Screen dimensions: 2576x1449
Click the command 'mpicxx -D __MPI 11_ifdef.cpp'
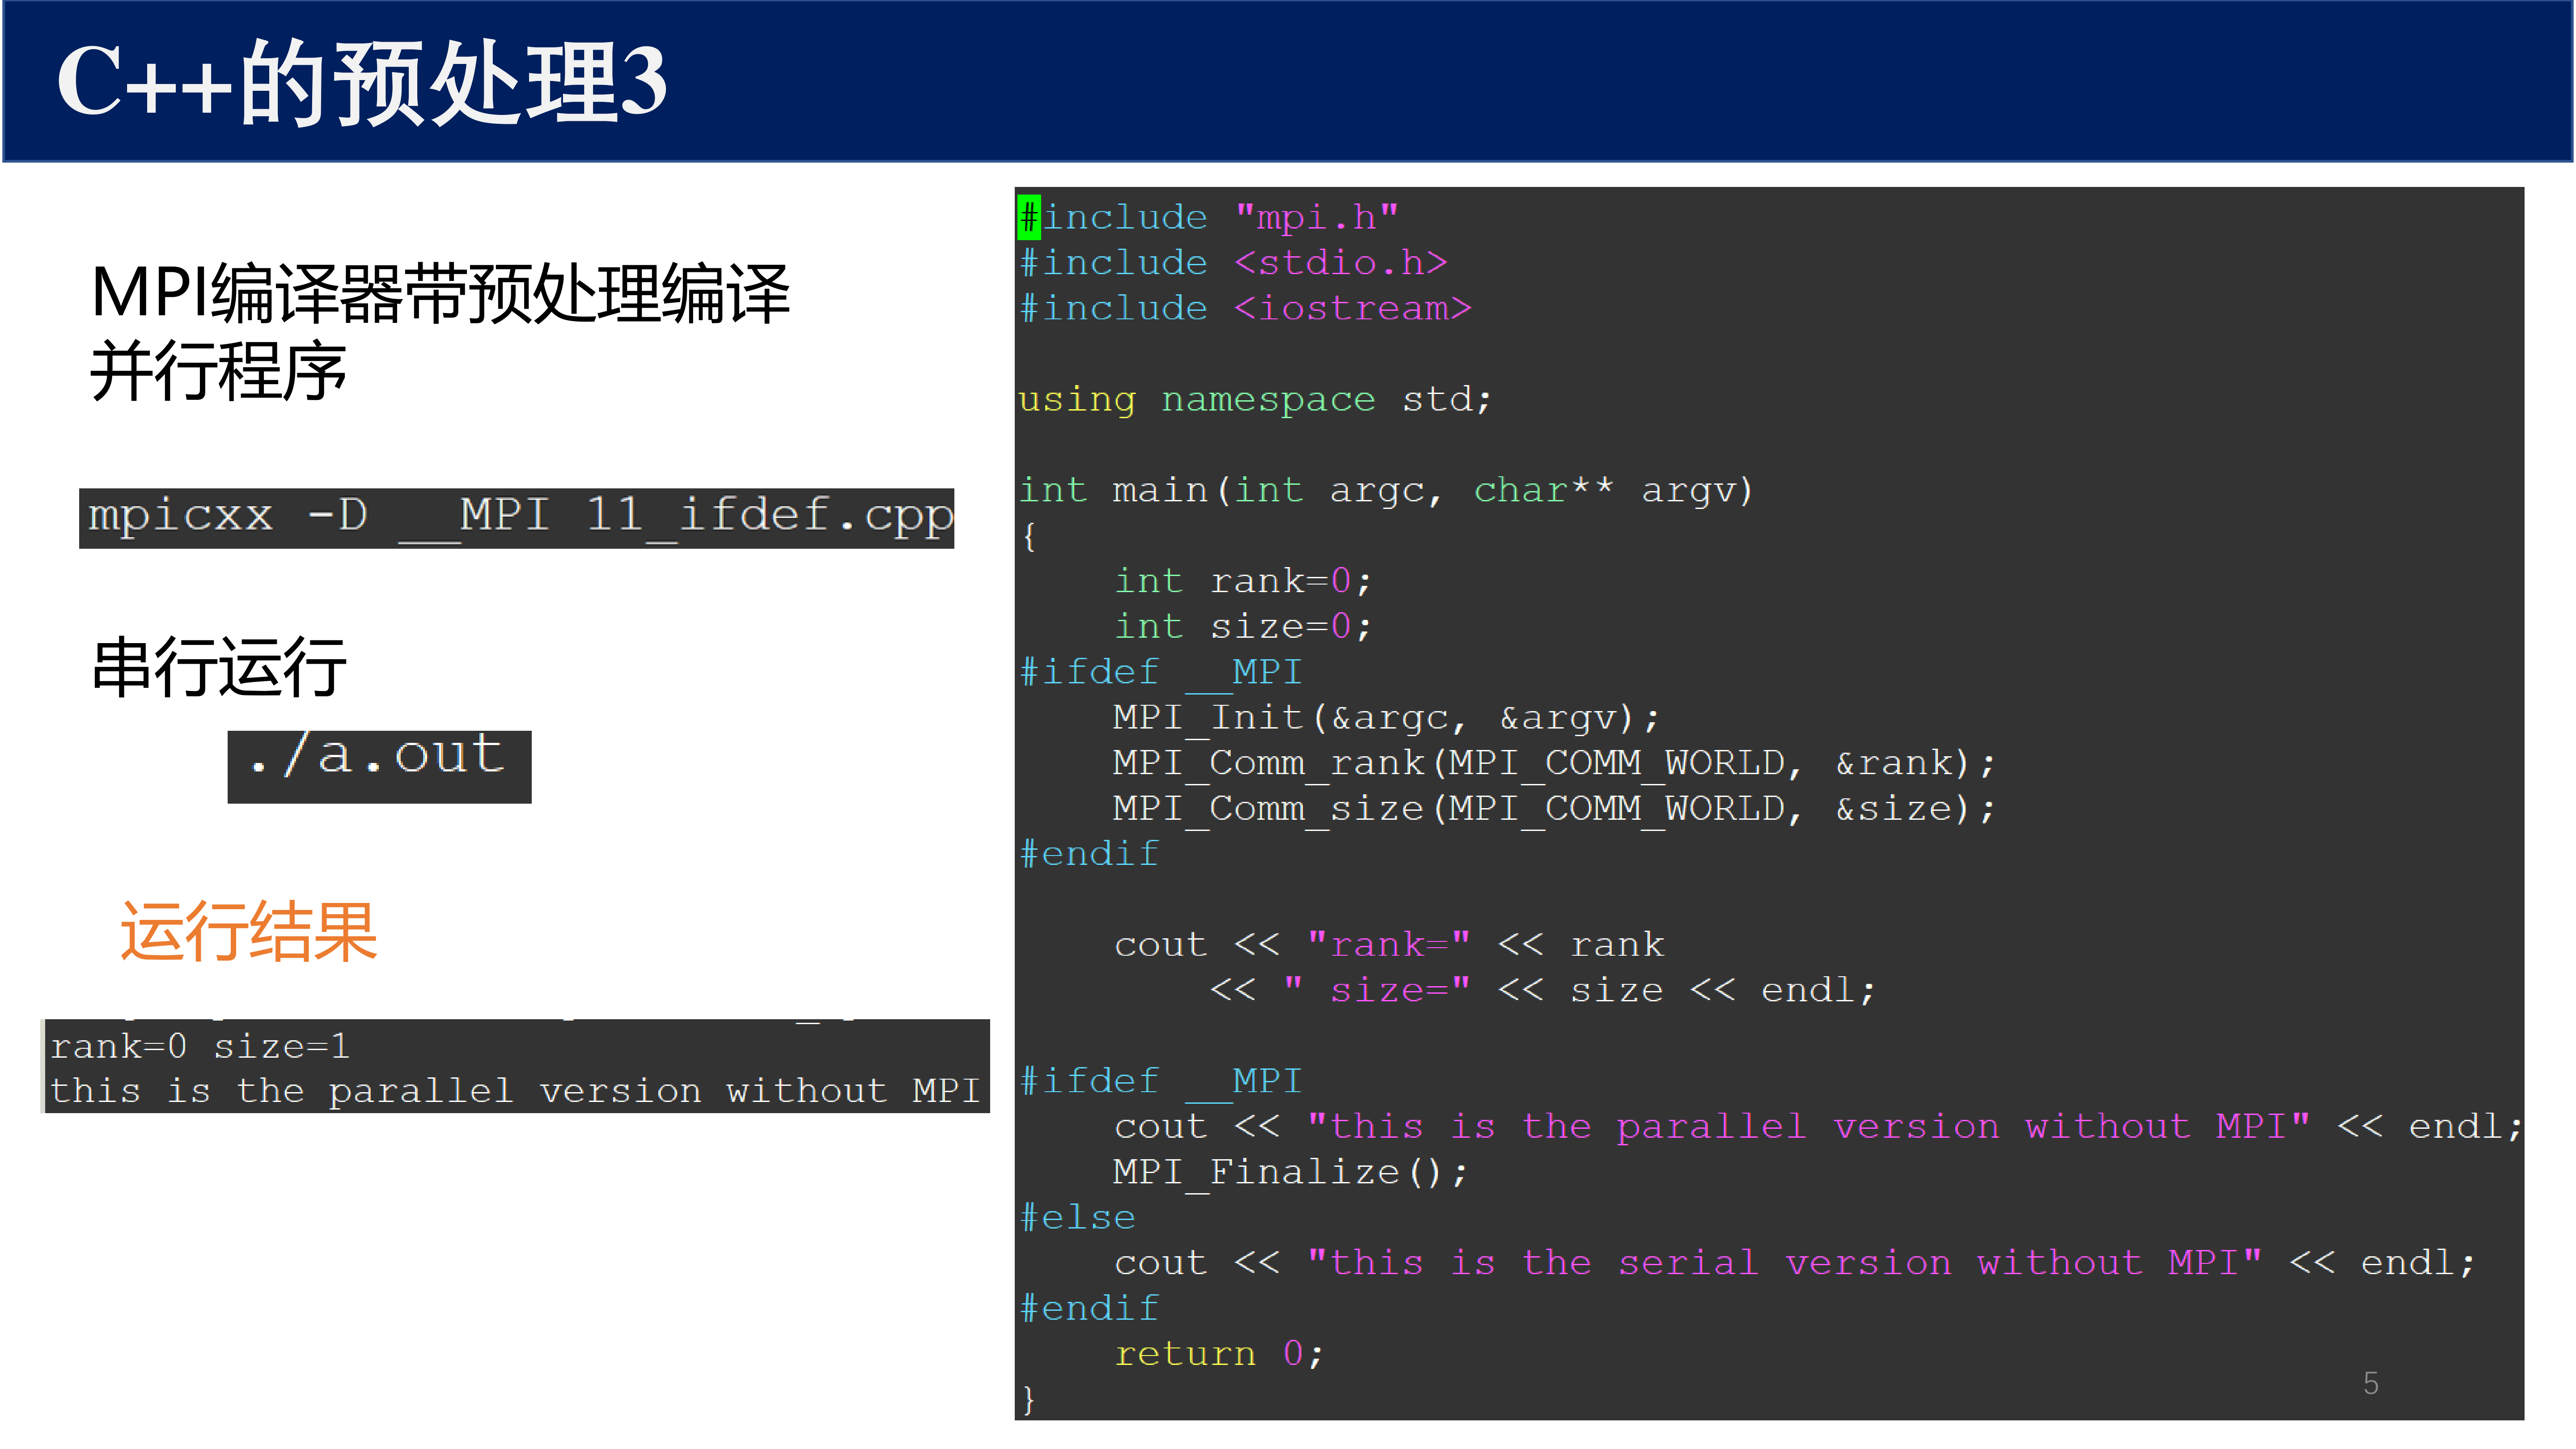click(516, 518)
